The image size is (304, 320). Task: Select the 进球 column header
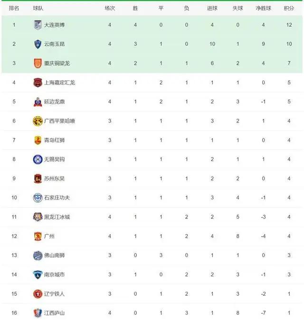pyautogui.click(x=212, y=9)
